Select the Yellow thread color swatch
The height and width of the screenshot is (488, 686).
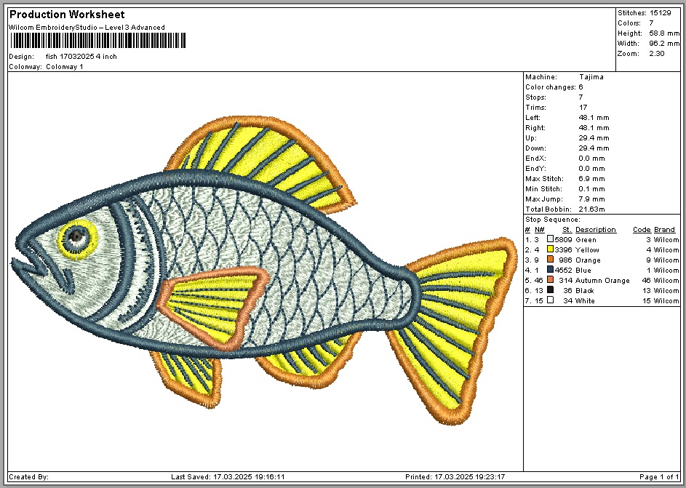(x=550, y=249)
